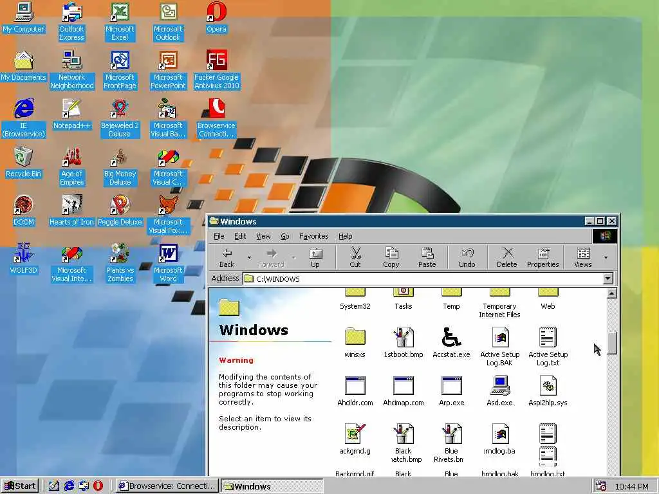This screenshot has height=494, width=659.
Task: Open Properties from the toolbar
Action: pyautogui.click(x=543, y=257)
